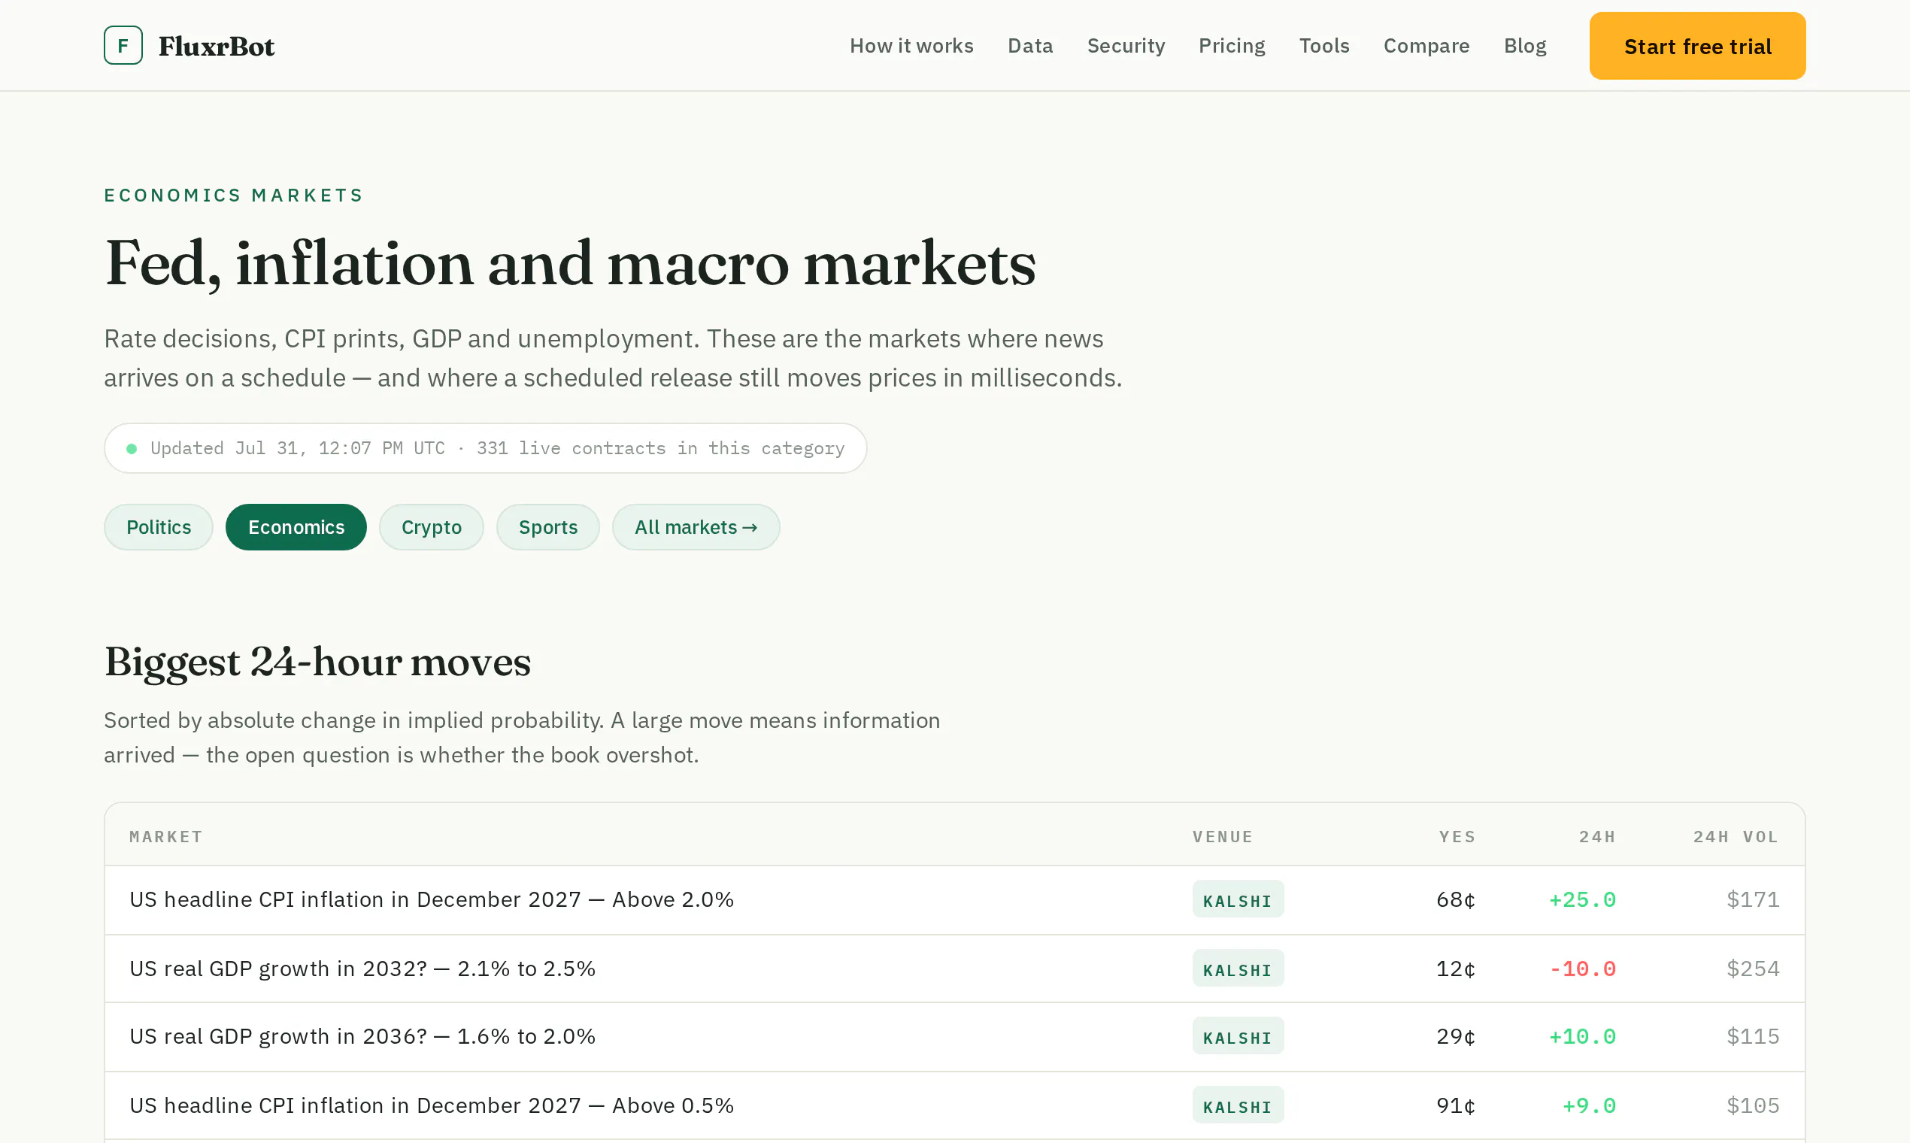Switch to the Sports category
This screenshot has height=1143, width=1910.
point(548,528)
